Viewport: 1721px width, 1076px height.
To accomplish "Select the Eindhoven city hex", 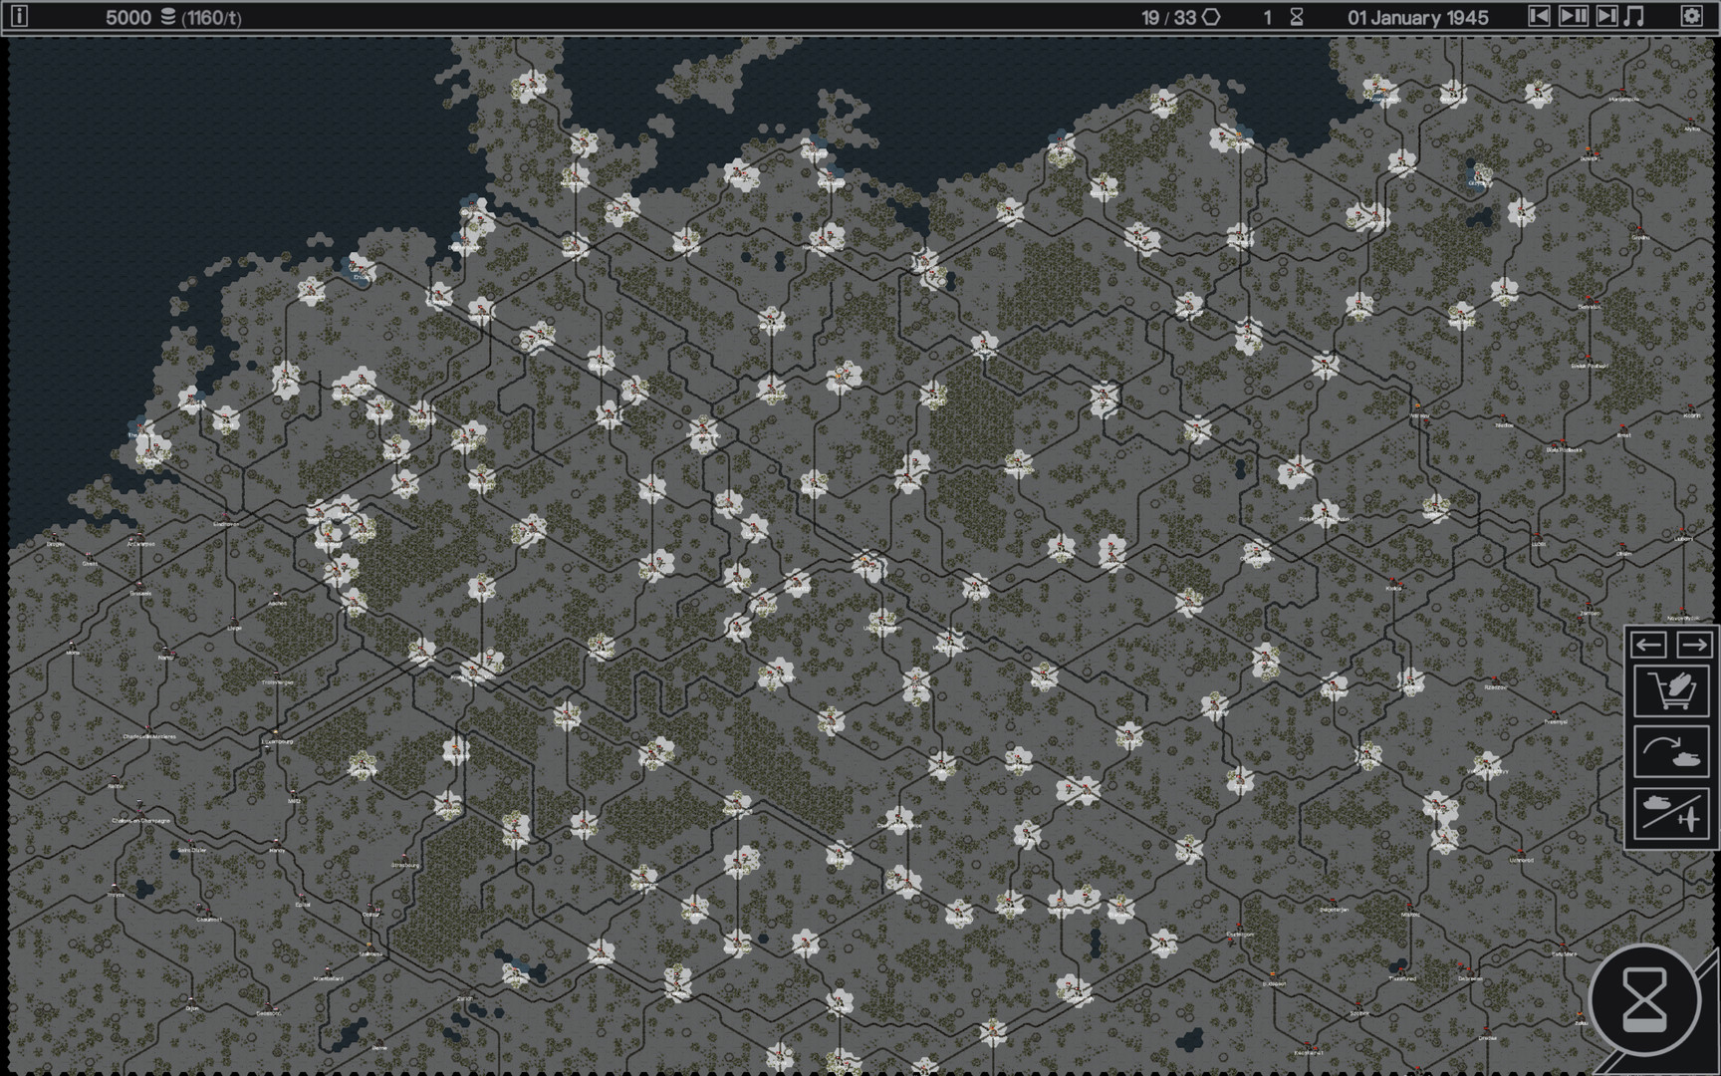I will (226, 517).
